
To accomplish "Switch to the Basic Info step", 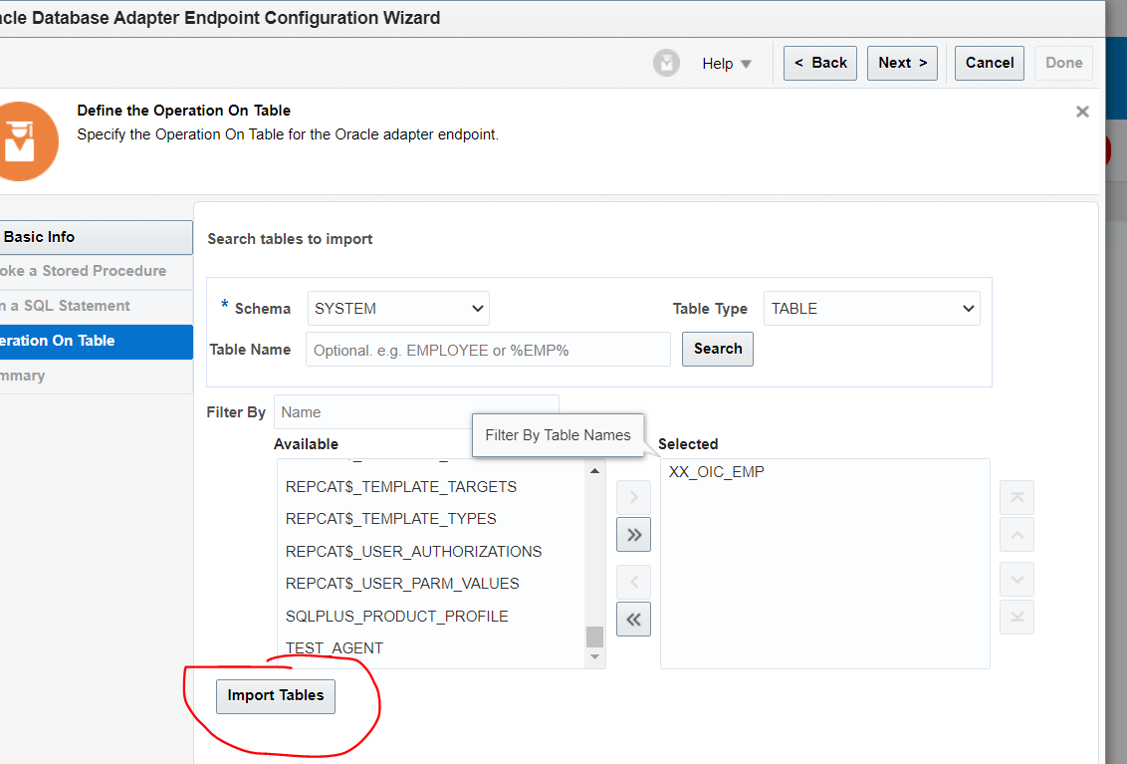I will click(x=40, y=237).
